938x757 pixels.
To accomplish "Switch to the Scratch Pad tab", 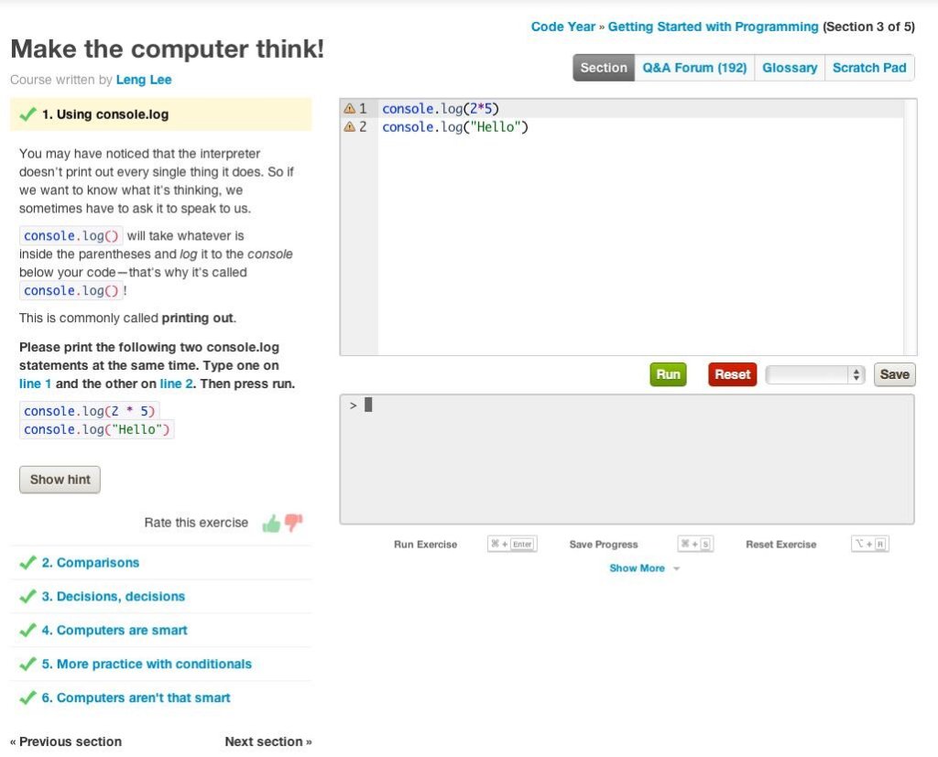I will click(867, 67).
